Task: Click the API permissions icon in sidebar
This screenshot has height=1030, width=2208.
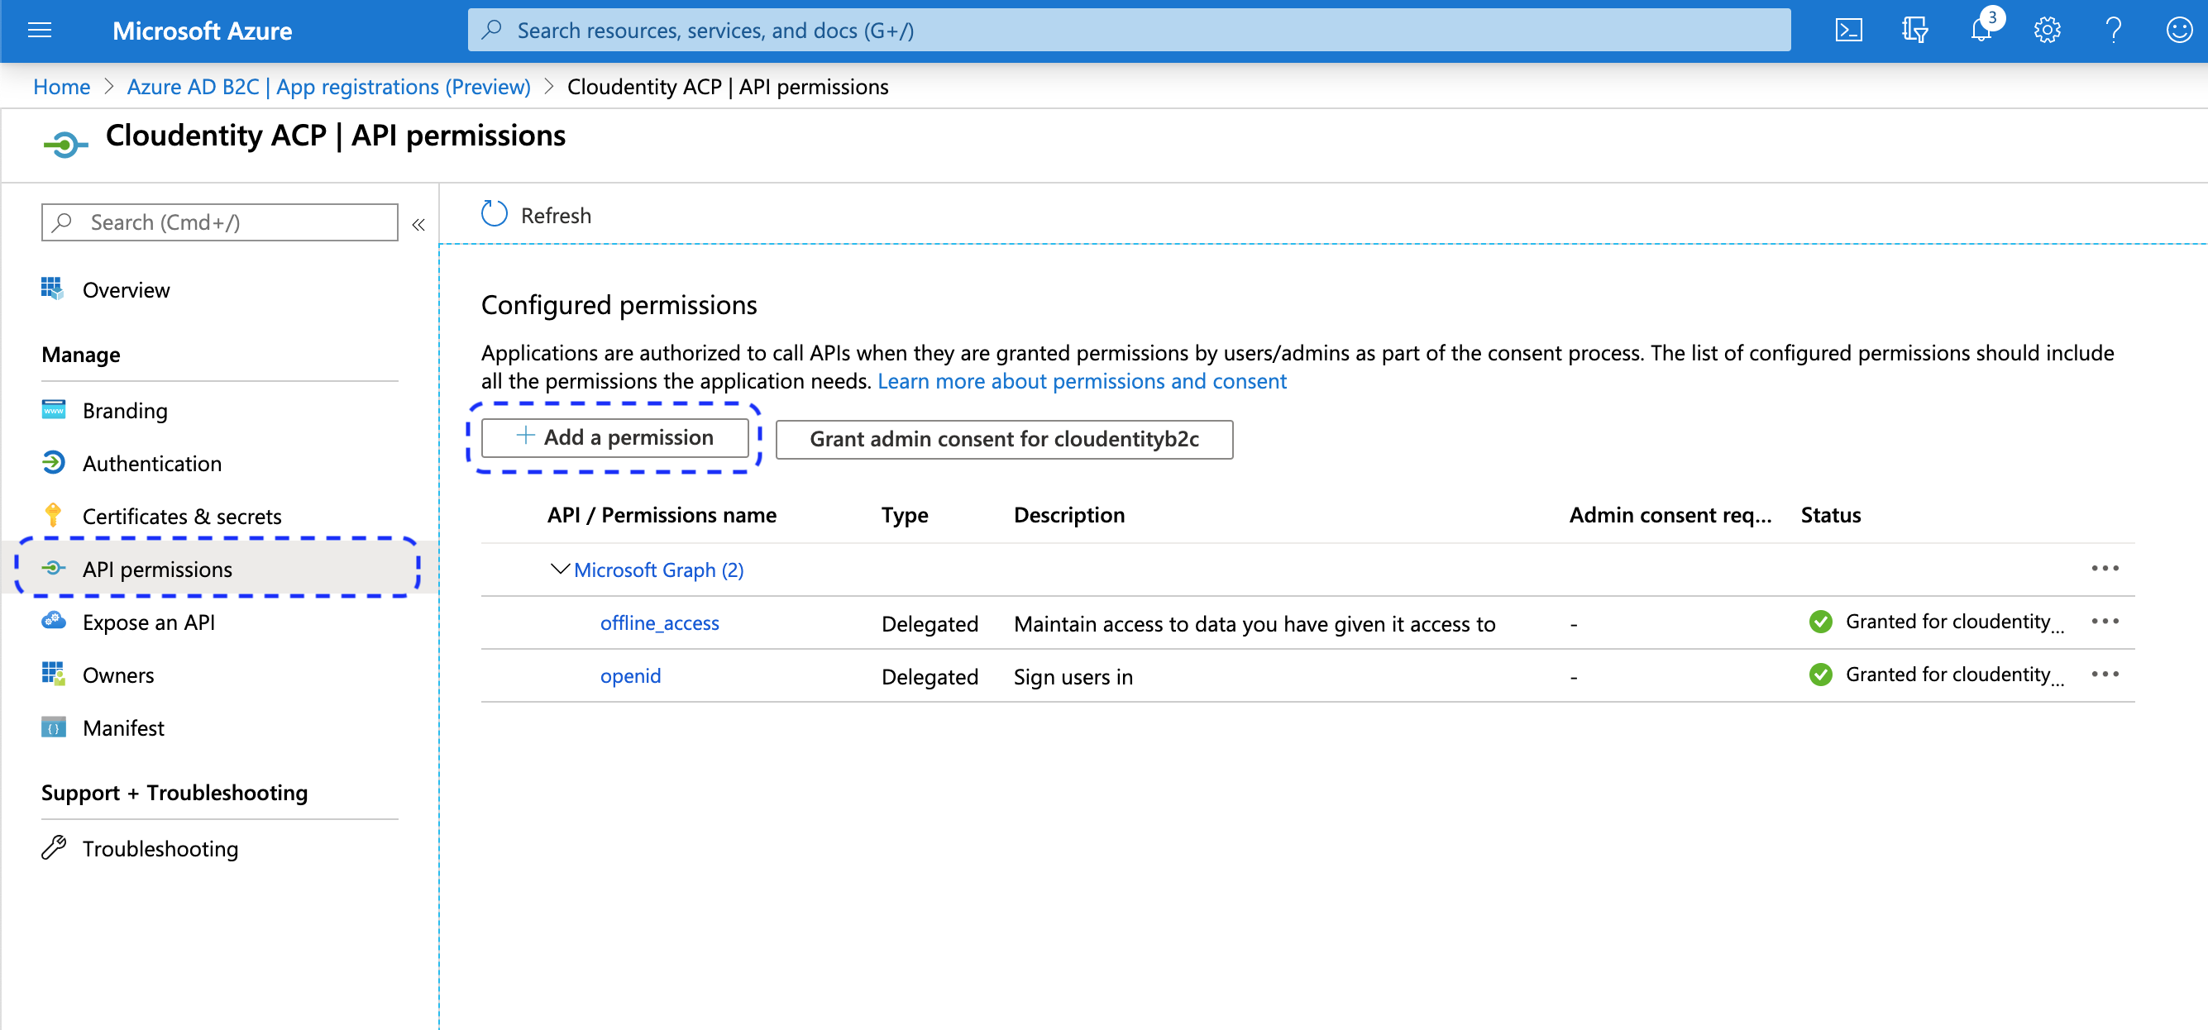Action: 53,568
